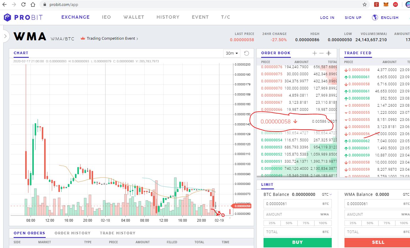Screen dimensions: 410x248
Task: Open the red circular extension icon
Action: tap(395, 4)
